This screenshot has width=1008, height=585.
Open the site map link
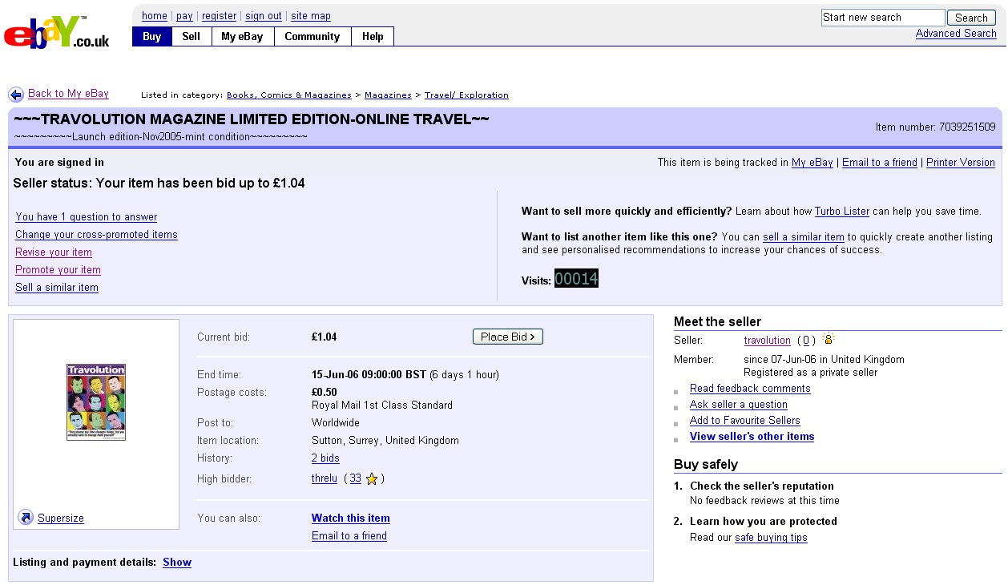[311, 16]
